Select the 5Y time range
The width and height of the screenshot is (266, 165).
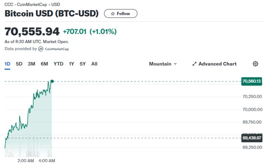pos(83,64)
